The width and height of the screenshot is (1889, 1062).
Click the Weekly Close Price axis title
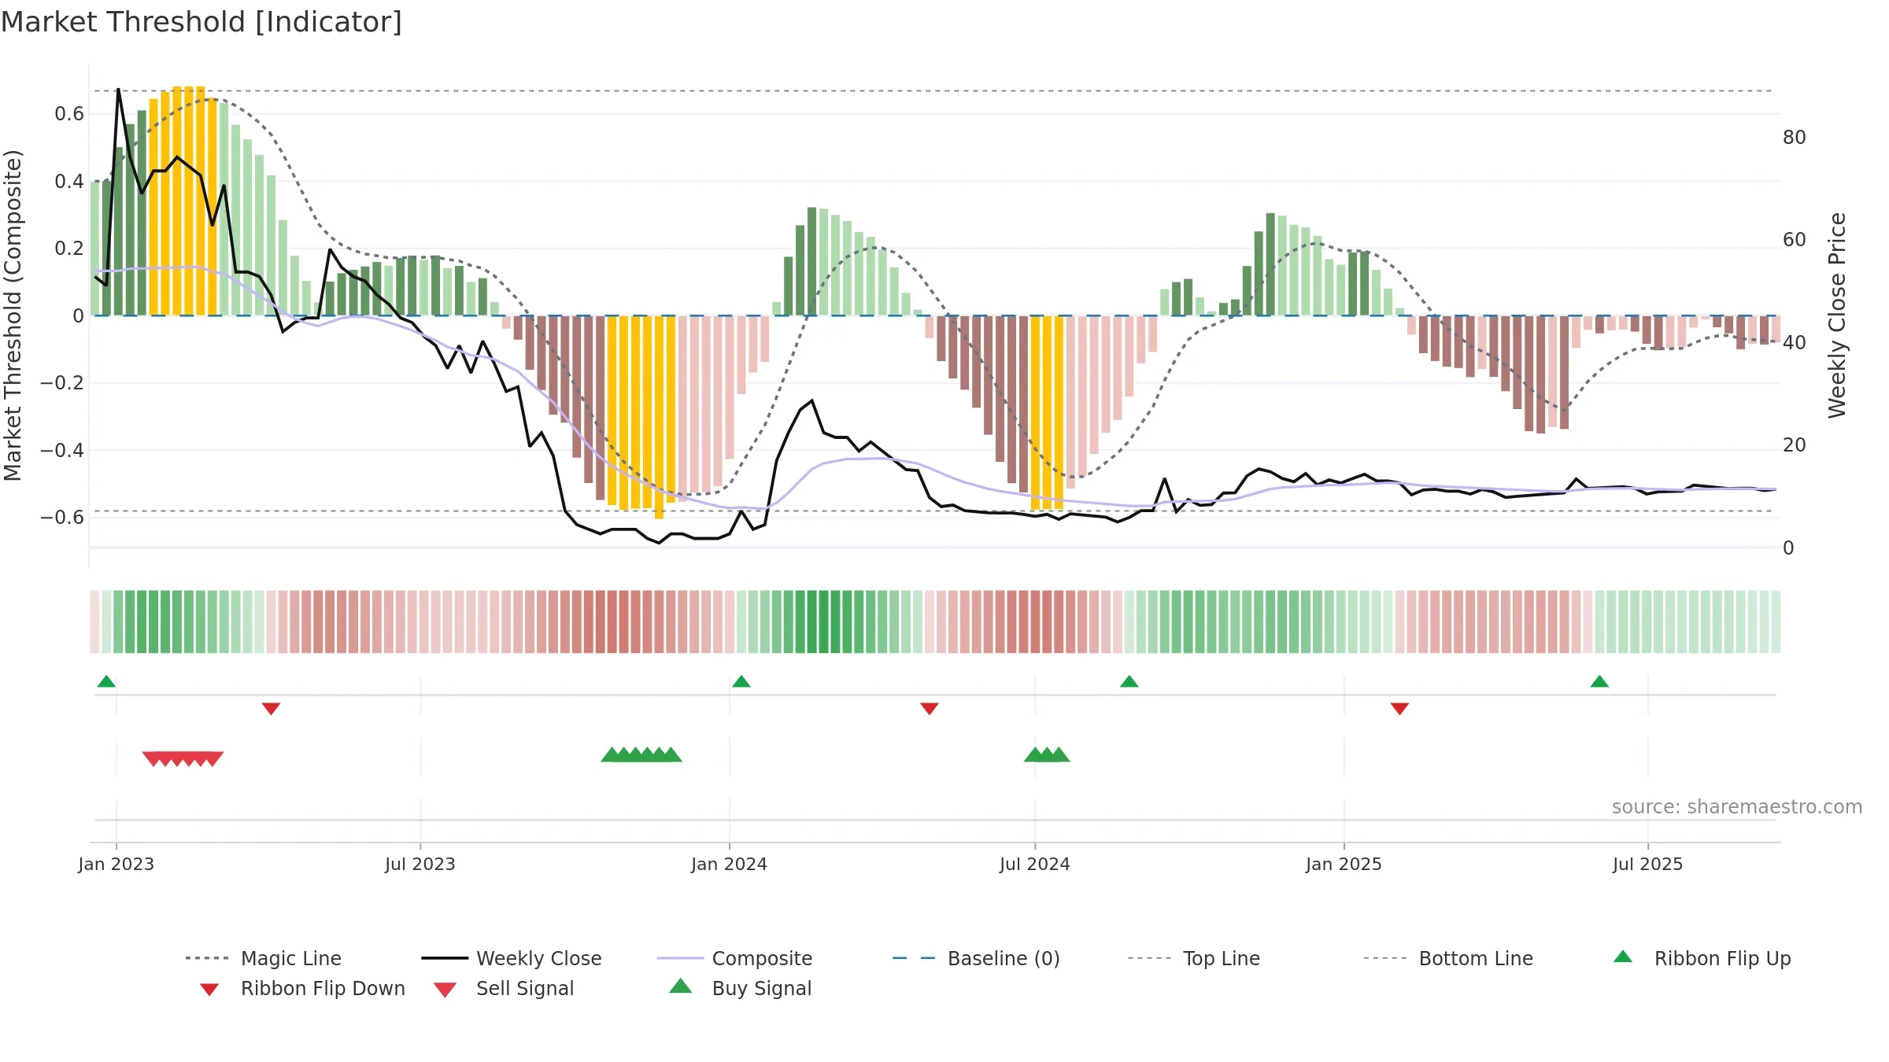pos(1837,315)
